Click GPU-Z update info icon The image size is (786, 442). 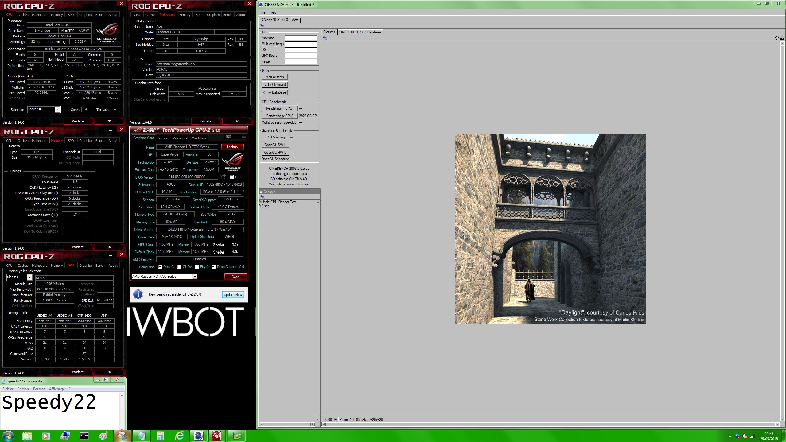[138, 294]
